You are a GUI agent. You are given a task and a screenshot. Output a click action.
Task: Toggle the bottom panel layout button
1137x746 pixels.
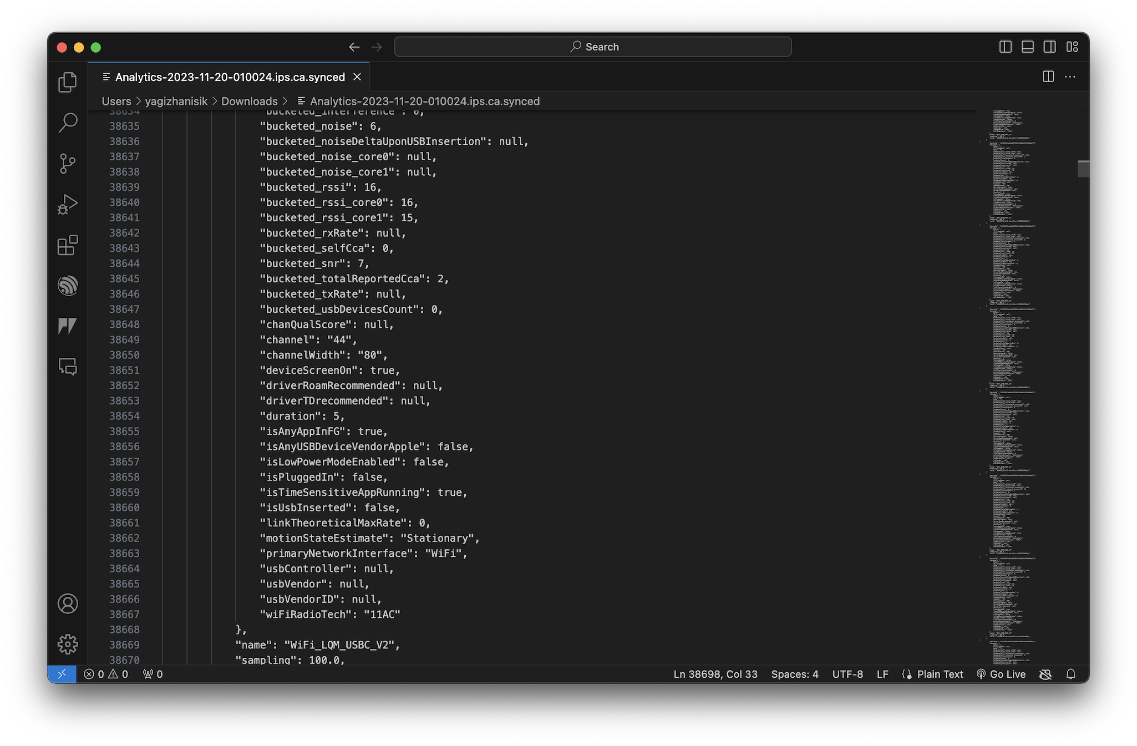[x=1027, y=47]
